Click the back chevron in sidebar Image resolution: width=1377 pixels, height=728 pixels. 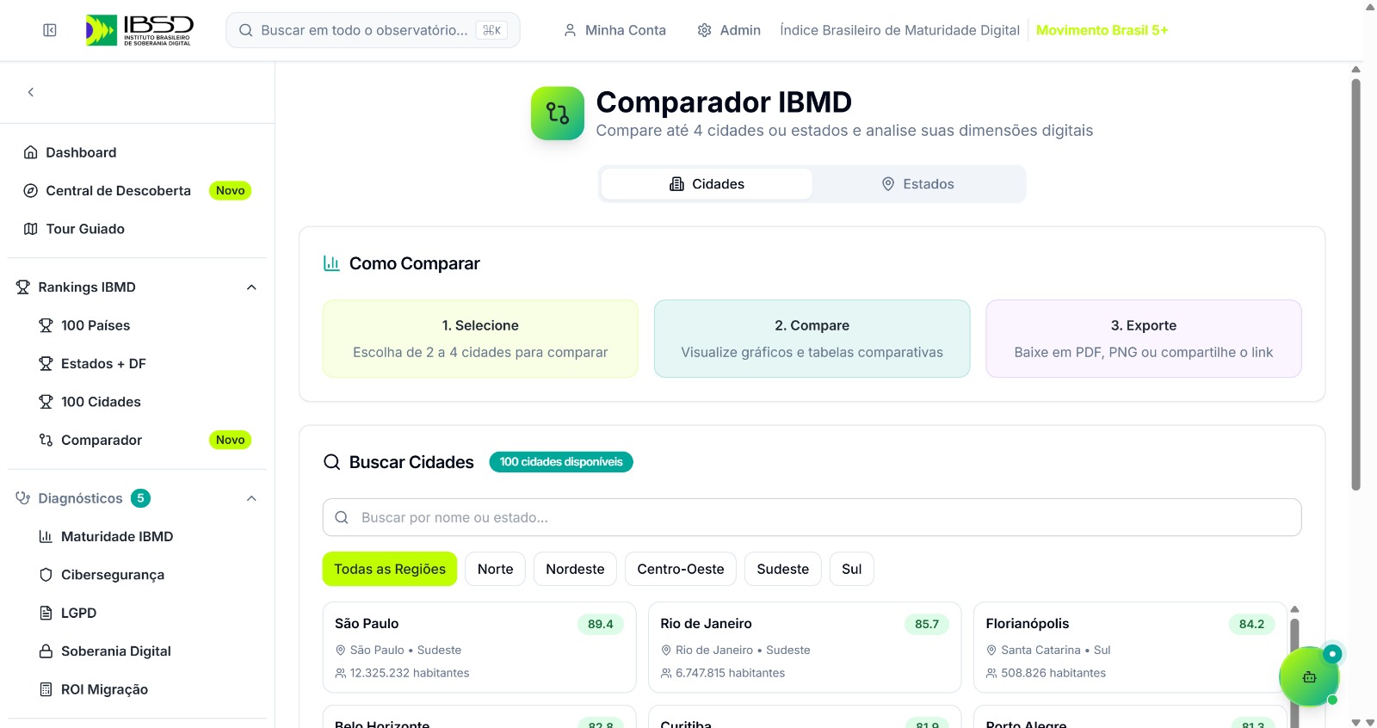(31, 92)
